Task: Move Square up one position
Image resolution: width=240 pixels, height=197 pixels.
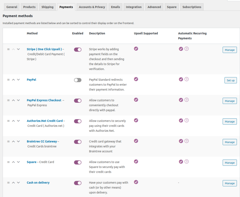Action: click(x=13, y=162)
